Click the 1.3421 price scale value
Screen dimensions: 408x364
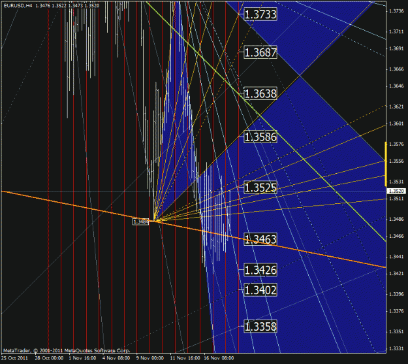(396, 273)
